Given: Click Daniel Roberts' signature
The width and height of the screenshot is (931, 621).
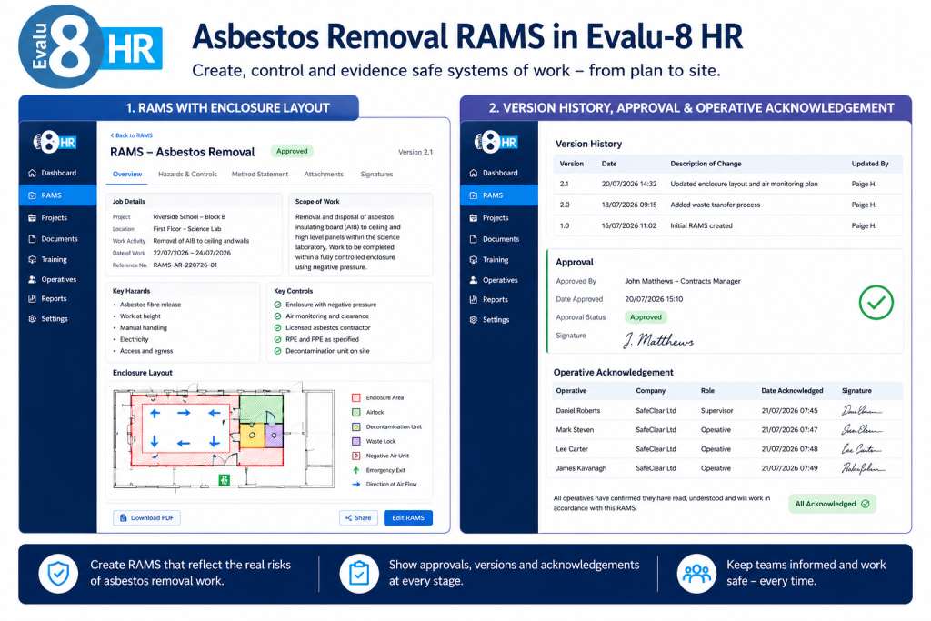Looking at the screenshot, I should 862,410.
